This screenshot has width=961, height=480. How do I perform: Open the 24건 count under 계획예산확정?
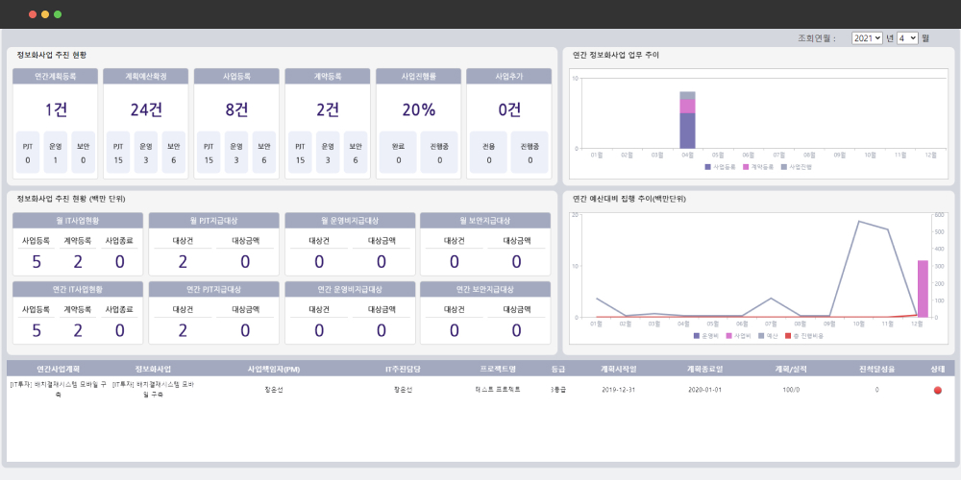146,109
